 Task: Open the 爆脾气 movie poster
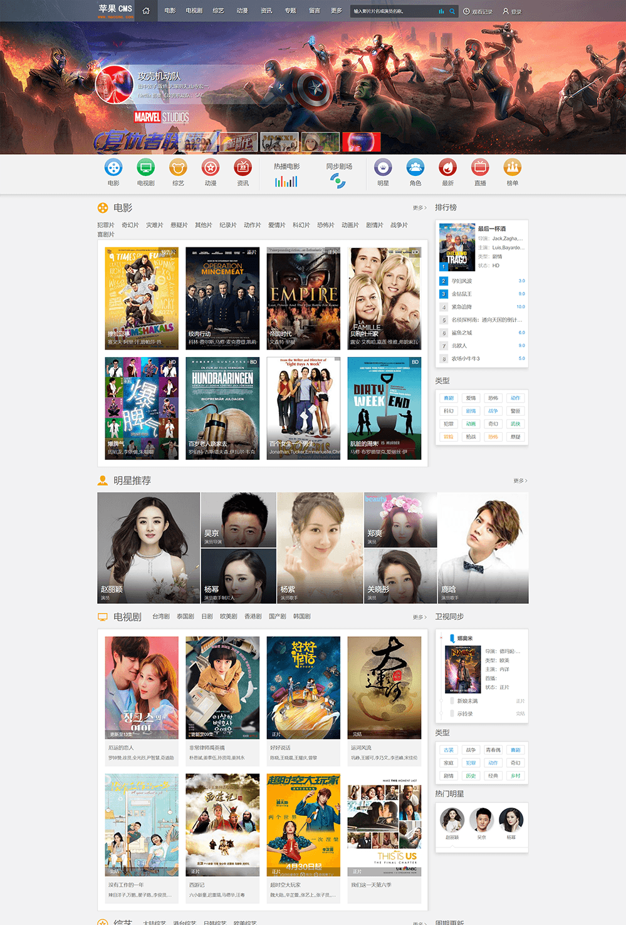(x=142, y=408)
